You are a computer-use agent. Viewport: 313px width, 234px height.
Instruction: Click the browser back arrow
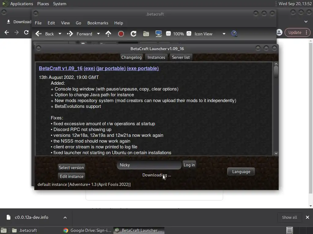point(7,32)
